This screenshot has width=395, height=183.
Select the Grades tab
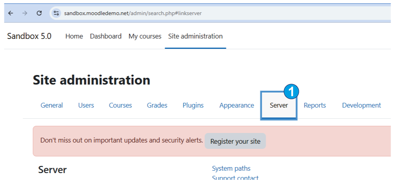(x=157, y=105)
